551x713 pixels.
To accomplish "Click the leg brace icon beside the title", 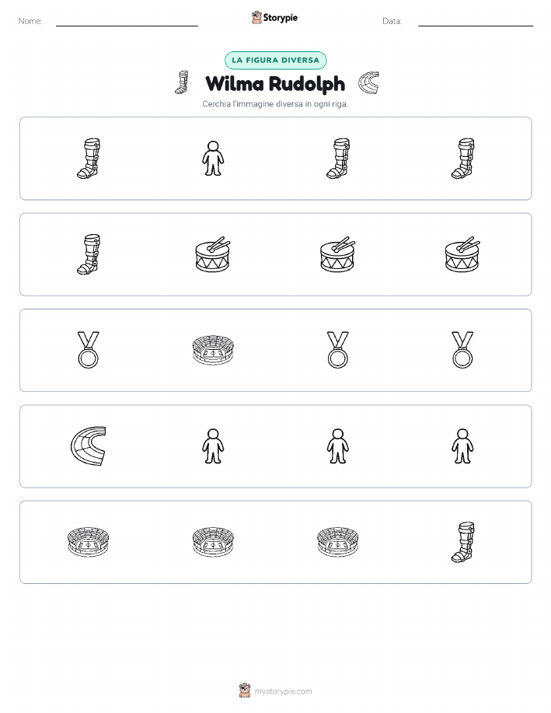I will [x=182, y=82].
